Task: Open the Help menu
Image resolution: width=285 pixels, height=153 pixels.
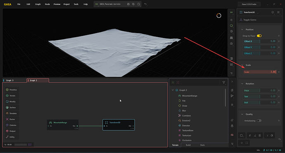Action: (85, 4)
